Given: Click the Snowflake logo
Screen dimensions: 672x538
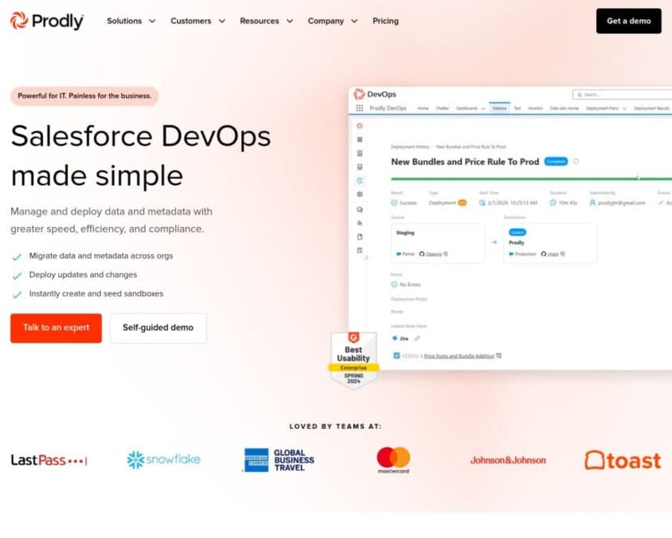Looking at the screenshot, I should point(164,459).
